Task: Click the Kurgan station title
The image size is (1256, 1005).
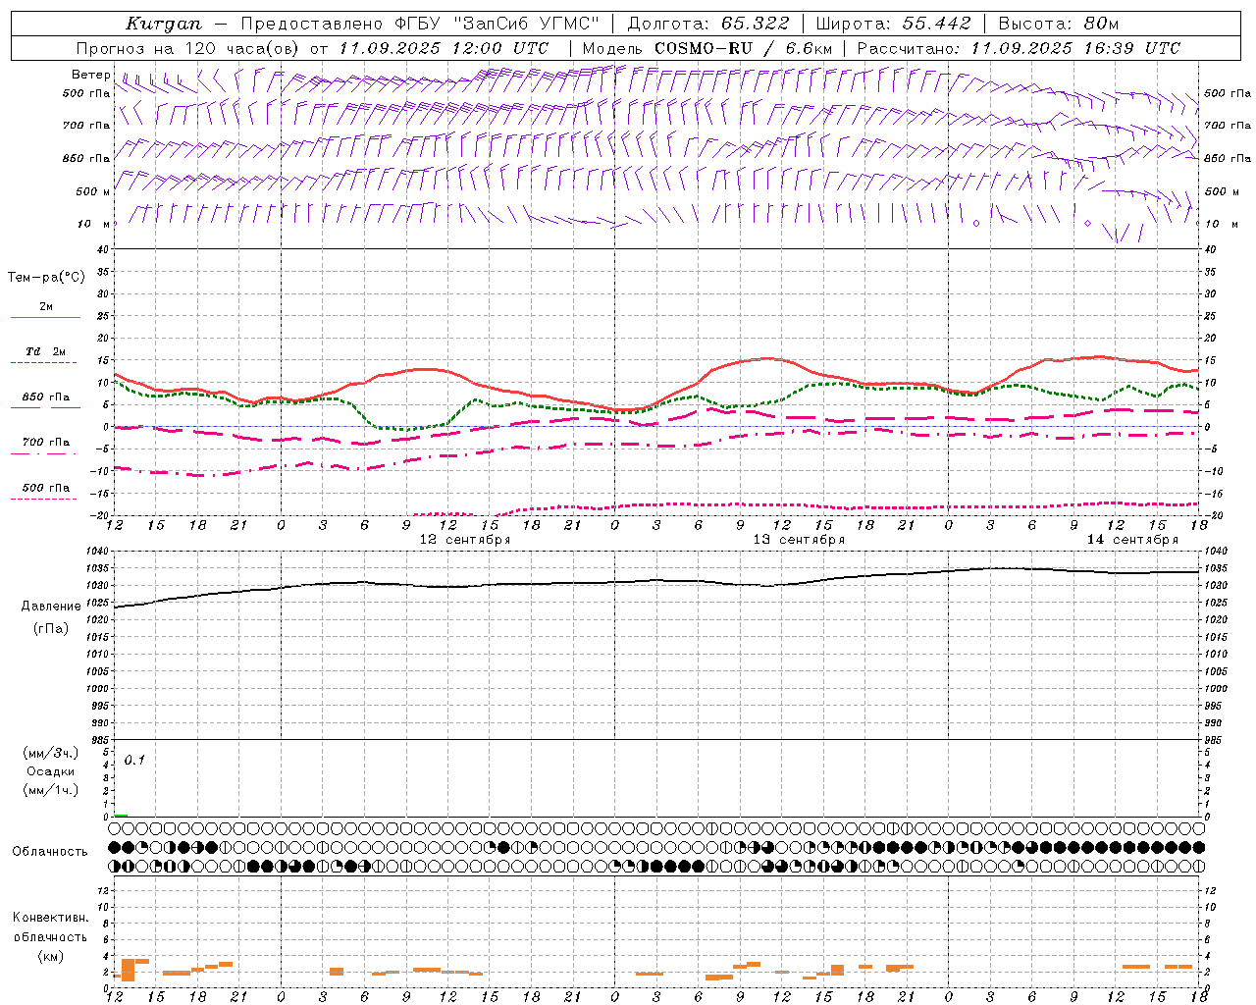Action: pyautogui.click(x=164, y=24)
